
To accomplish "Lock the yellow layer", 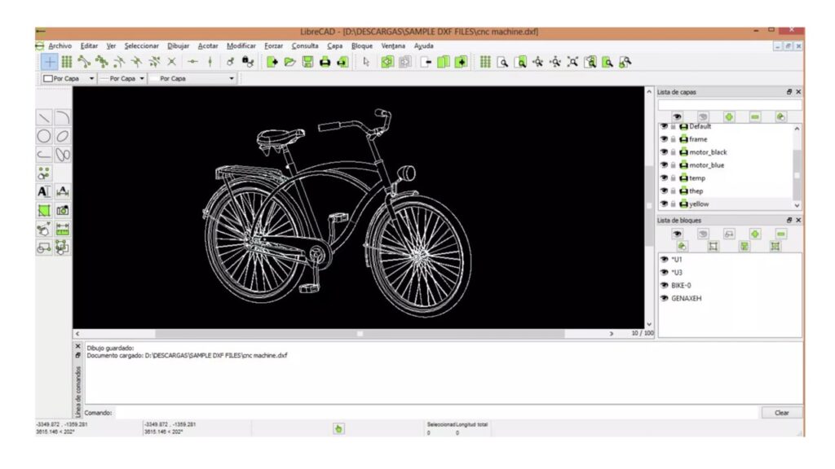I will tap(674, 204).
